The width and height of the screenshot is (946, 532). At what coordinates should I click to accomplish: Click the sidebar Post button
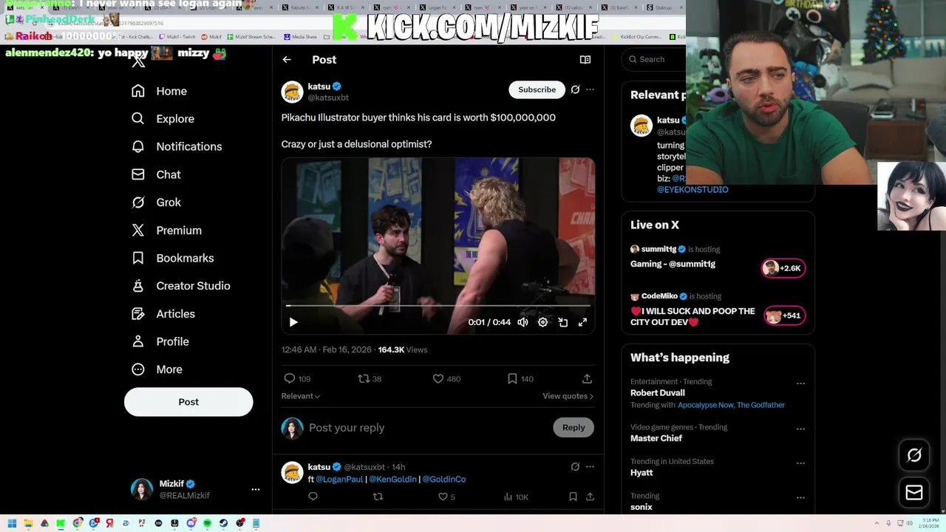188,402
